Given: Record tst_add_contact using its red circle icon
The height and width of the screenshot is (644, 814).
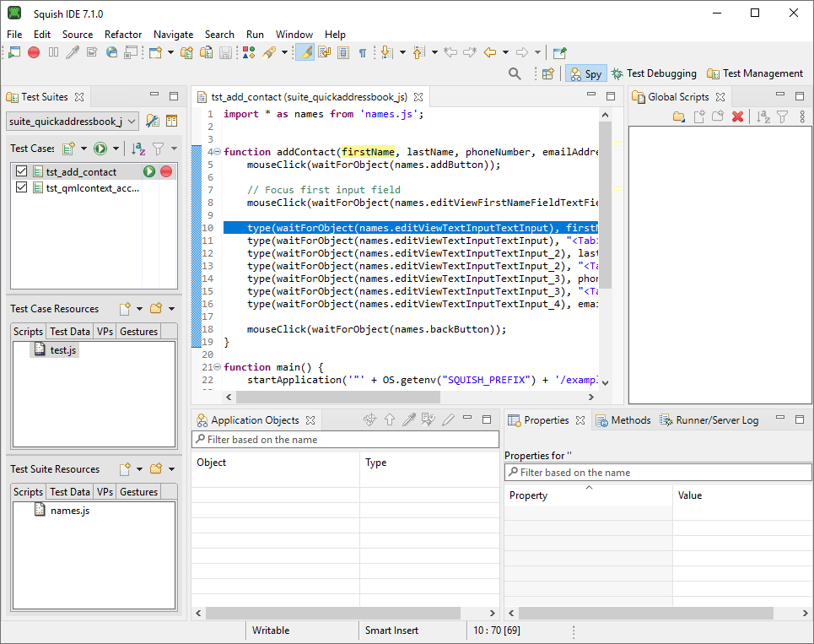Looking at the screenshot, I should click(x=166, y=172).
